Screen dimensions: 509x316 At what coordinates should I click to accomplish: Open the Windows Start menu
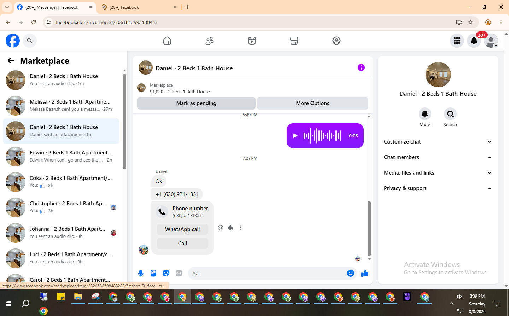(8, 304)
